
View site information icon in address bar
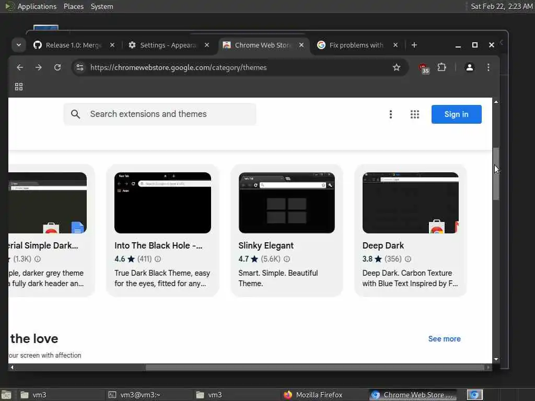(80, 67)
